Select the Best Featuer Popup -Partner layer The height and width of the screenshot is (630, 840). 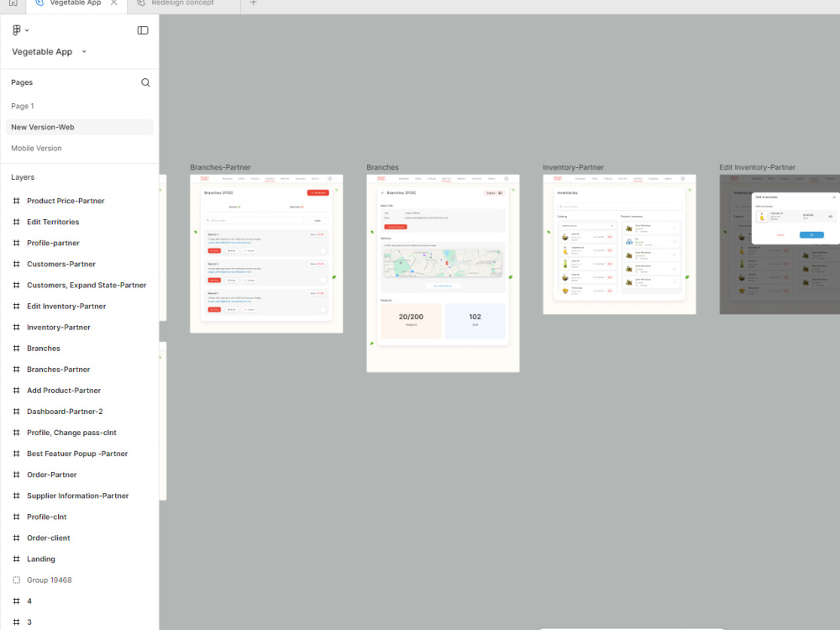click(79, 454)
